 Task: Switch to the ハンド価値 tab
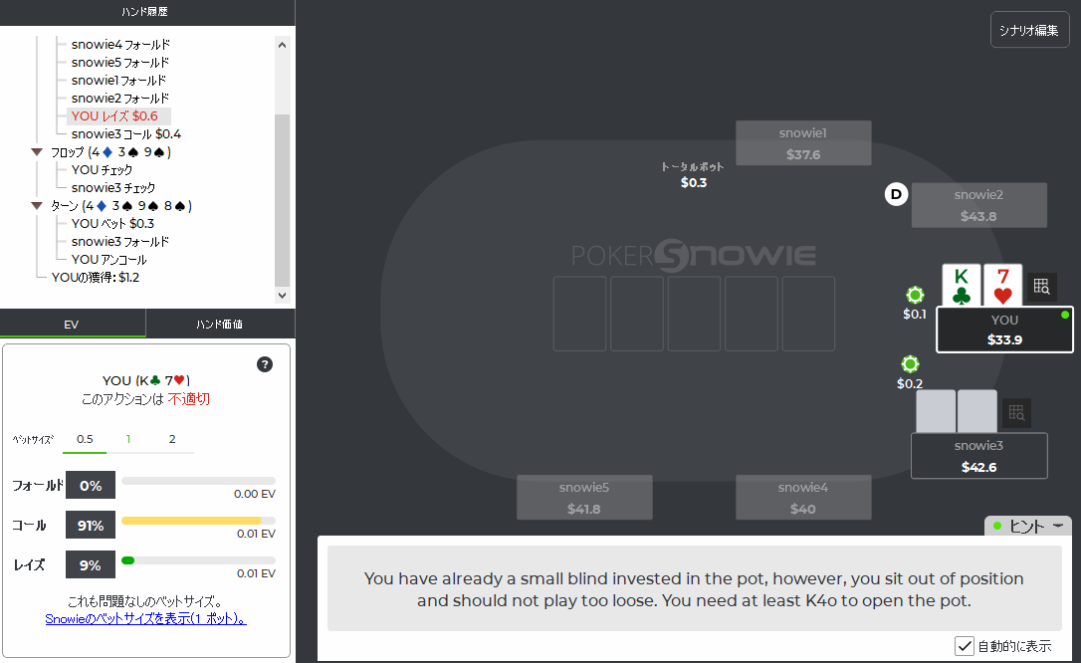(x=220, y=324)
